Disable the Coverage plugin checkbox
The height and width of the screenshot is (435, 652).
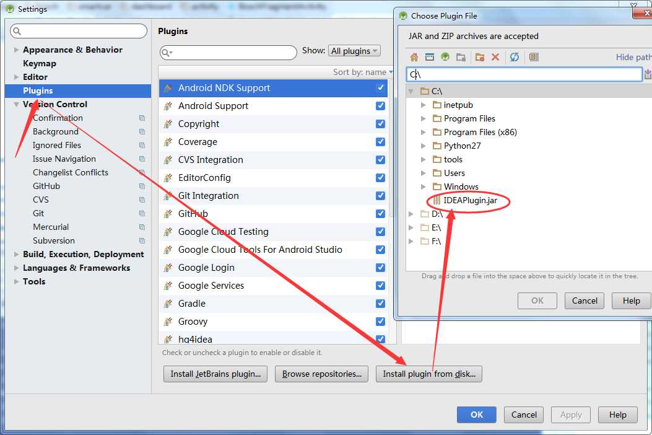(380, 141)
